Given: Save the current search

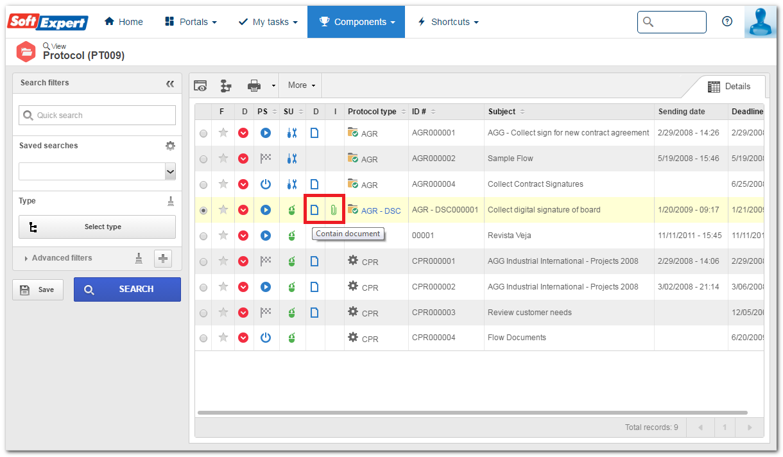Looking at the screenshot, I should 38,289.
